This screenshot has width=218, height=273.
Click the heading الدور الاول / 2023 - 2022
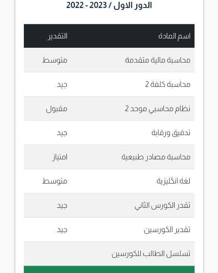point(109,5)
